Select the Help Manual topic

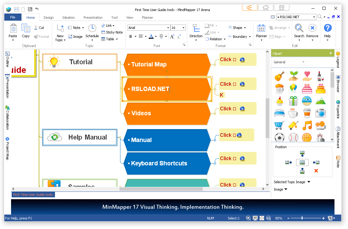80,137
